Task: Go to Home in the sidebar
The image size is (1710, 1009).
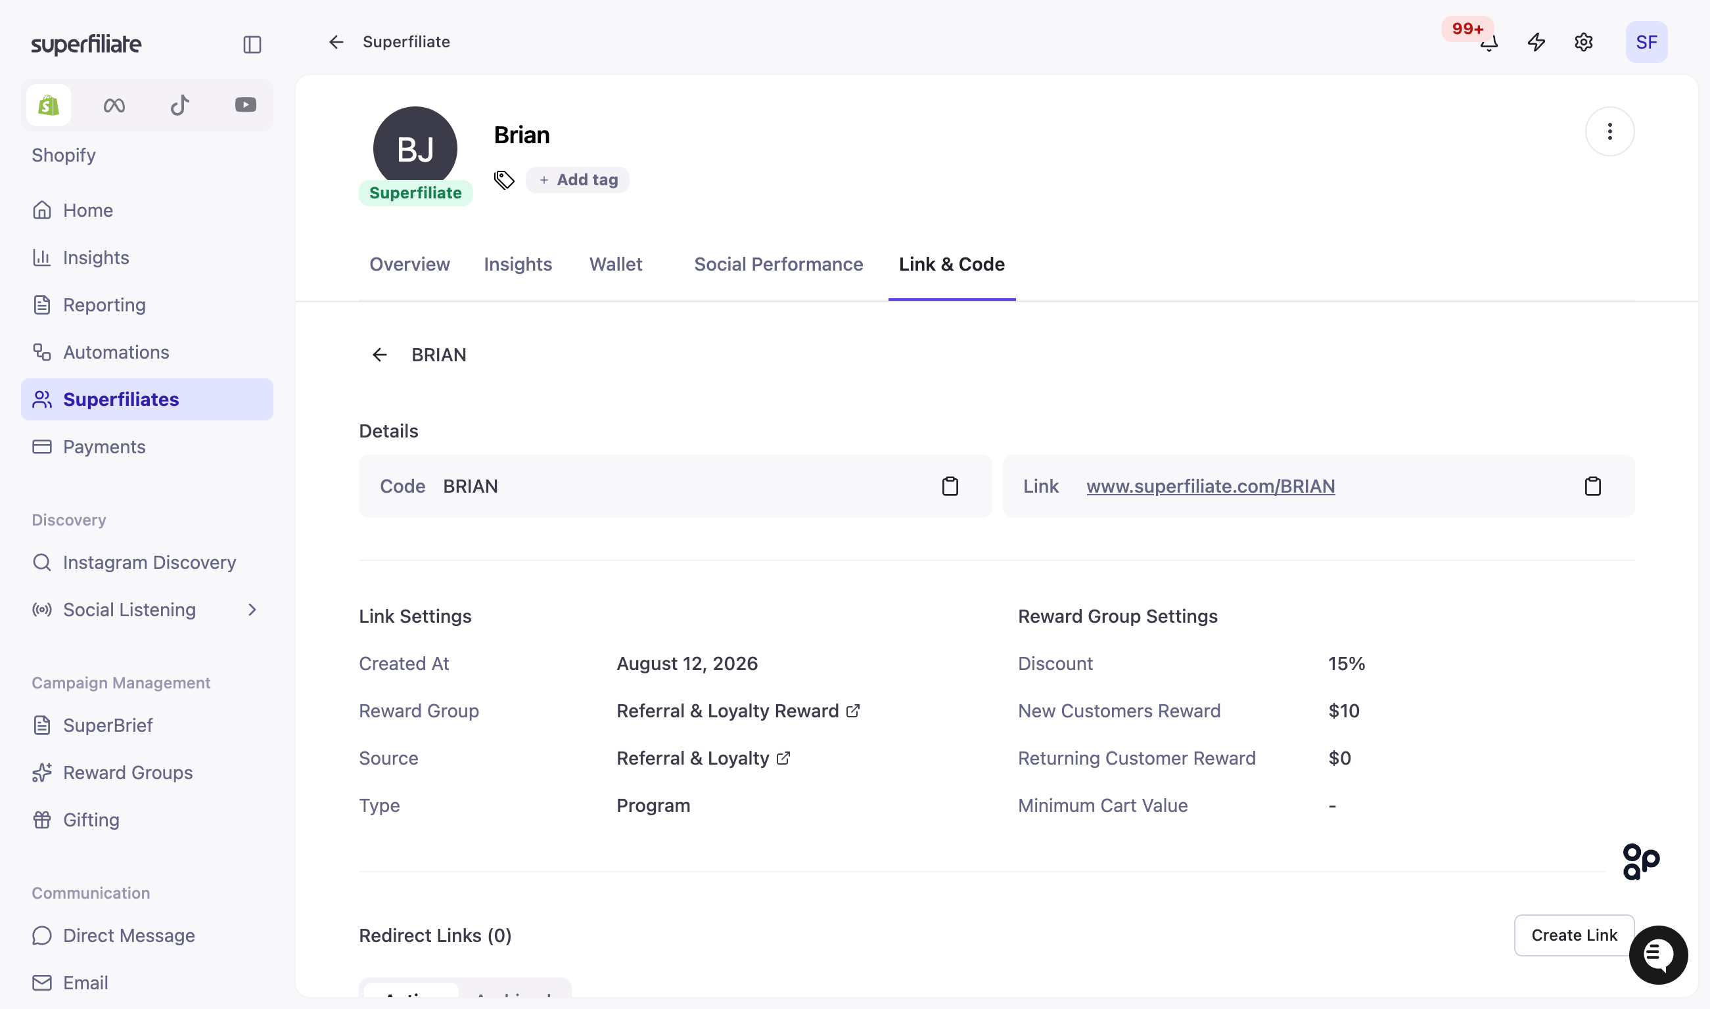Action: click(147, 210)
